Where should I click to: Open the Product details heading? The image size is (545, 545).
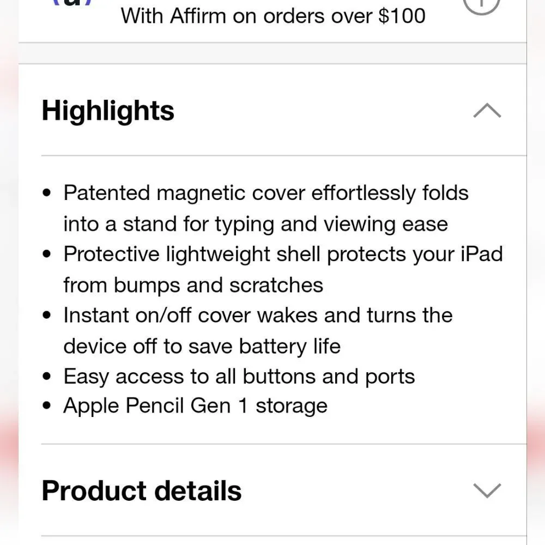point(142,491)
